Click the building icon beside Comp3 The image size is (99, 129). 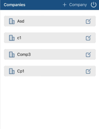(12, 54)
